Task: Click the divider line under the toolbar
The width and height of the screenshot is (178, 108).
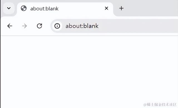Action: [89, 36]
